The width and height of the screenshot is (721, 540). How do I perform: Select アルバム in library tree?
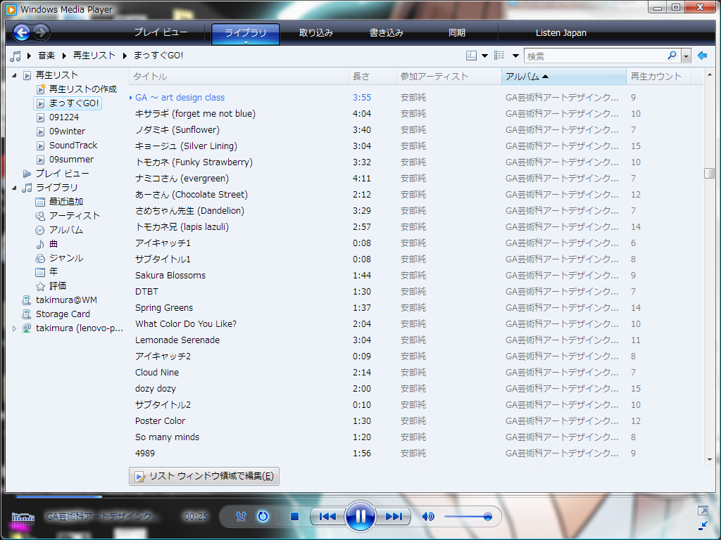(x=65, y=230)
